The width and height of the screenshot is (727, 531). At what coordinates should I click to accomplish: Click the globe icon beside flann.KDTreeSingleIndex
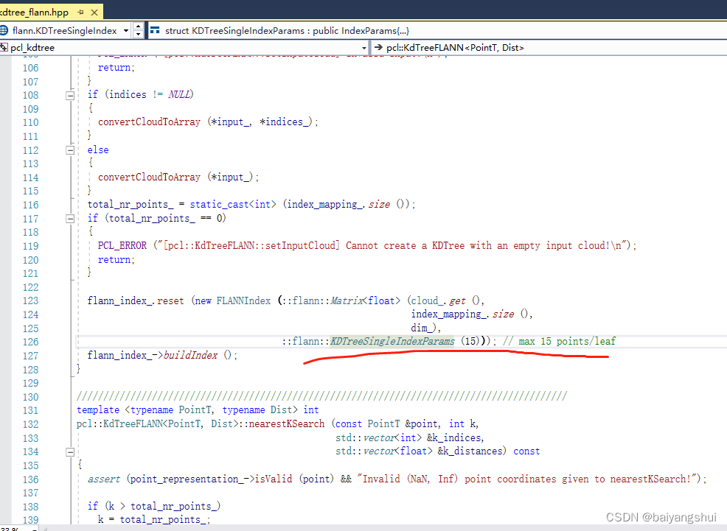tap(4, 30)
